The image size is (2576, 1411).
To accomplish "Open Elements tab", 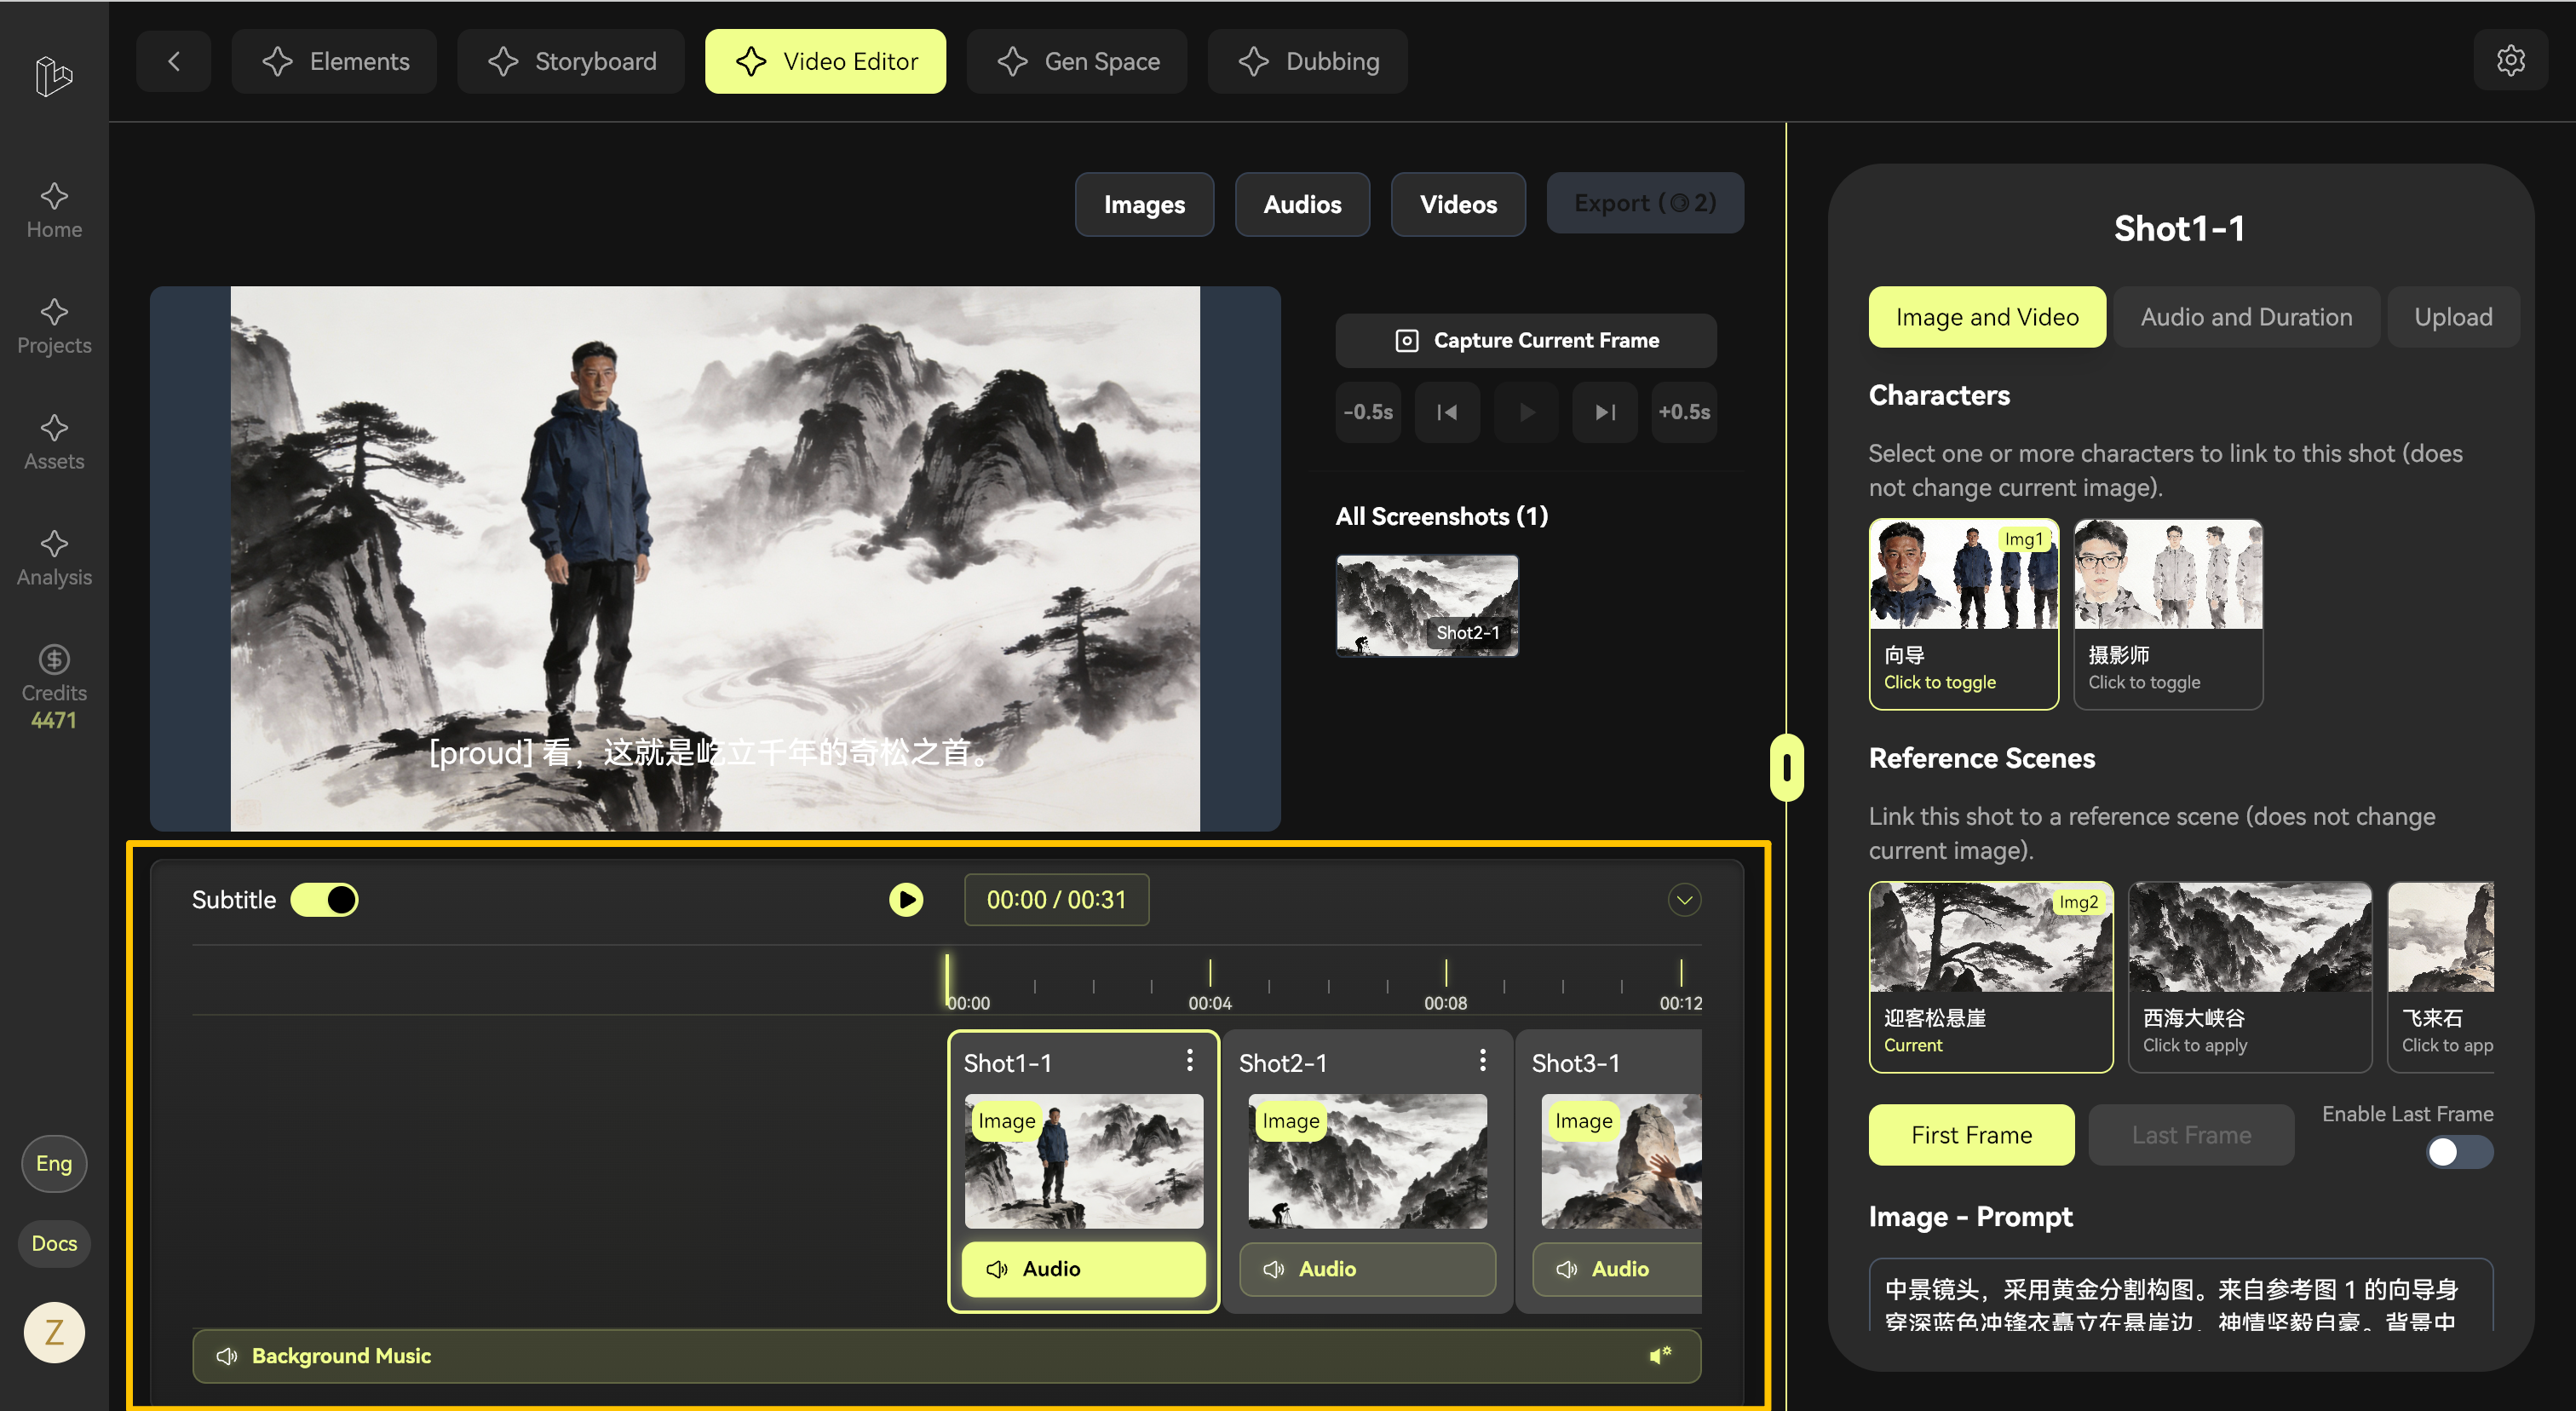I will 334,61.
